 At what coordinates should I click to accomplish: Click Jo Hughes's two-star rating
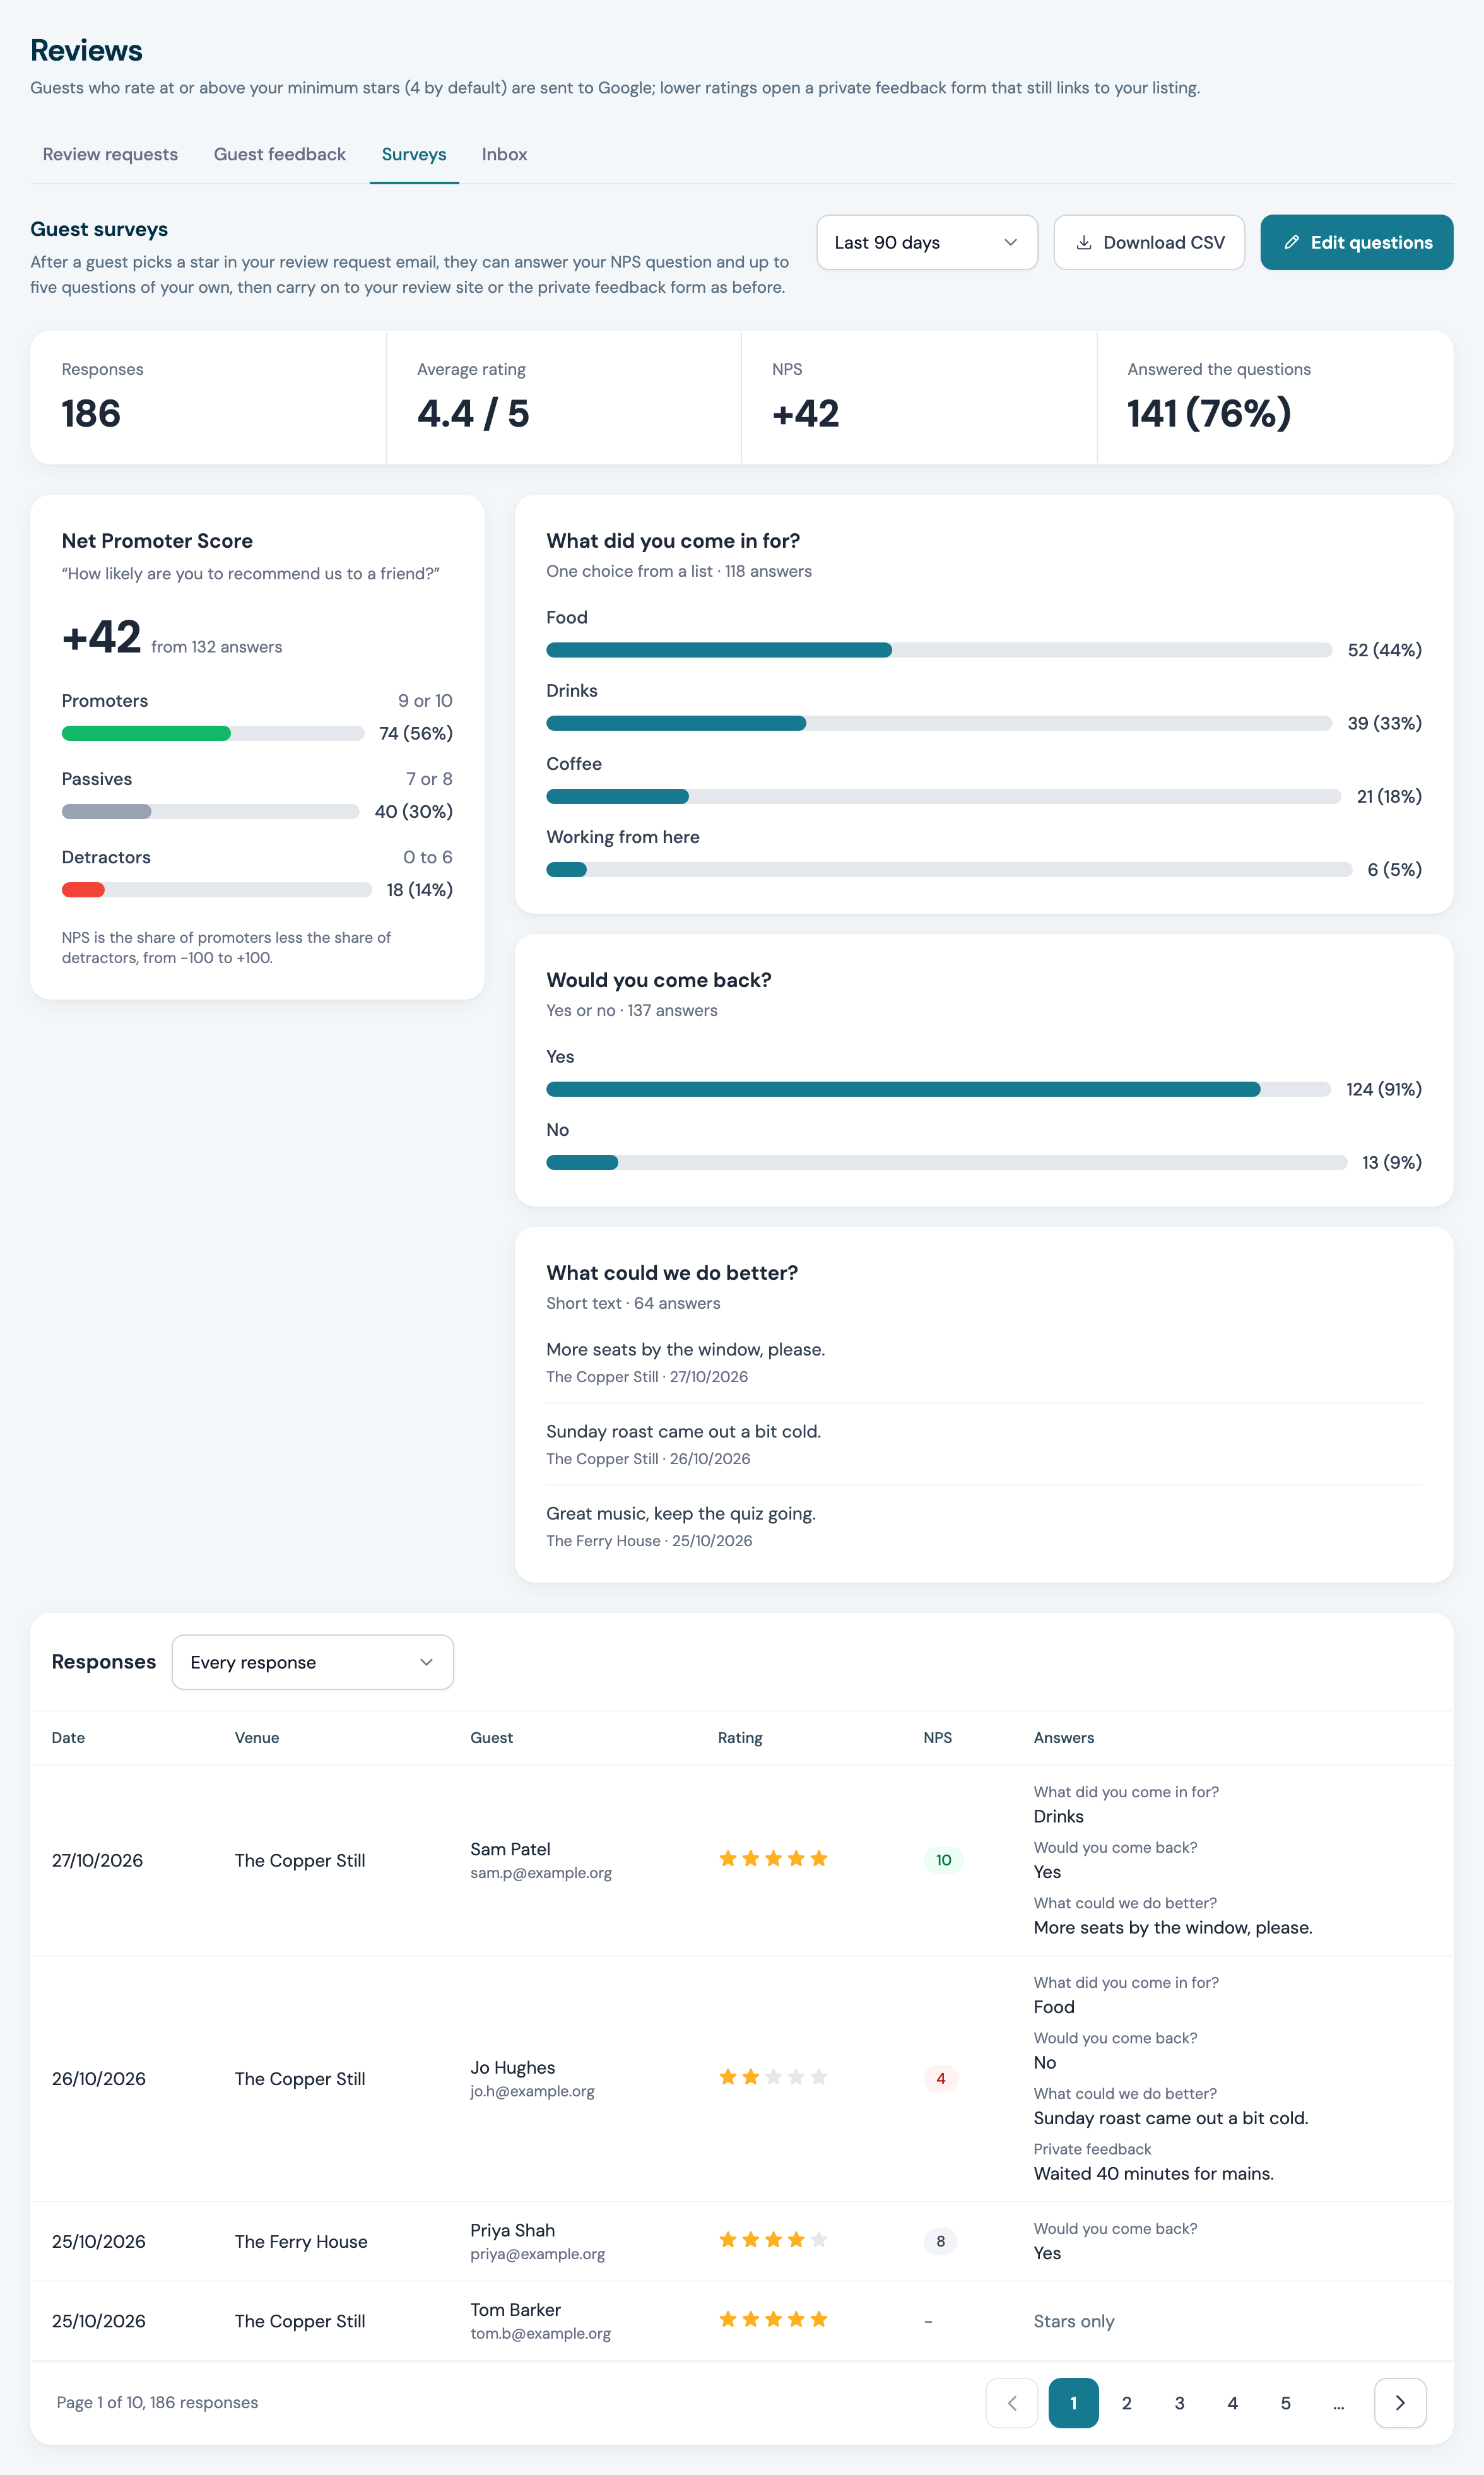tap(773, 2077)
